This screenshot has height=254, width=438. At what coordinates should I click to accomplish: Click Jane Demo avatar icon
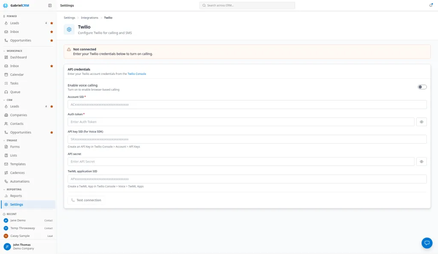click(6, 221)
